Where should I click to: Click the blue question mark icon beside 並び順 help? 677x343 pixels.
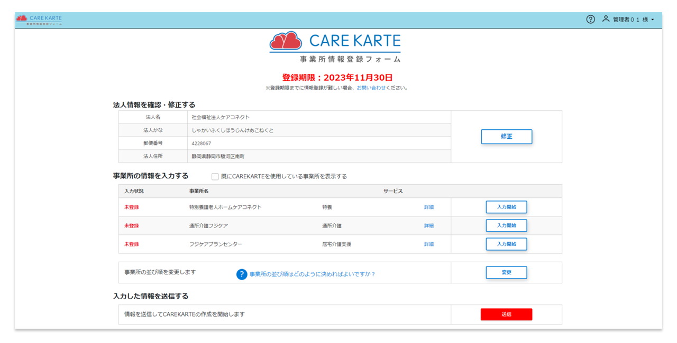[242, 274]
